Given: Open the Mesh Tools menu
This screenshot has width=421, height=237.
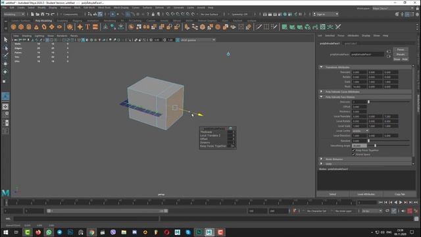Looking at the screenshot, I should click(x=104, y=8).
